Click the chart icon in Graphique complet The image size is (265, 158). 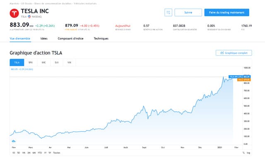click(222, 53)
